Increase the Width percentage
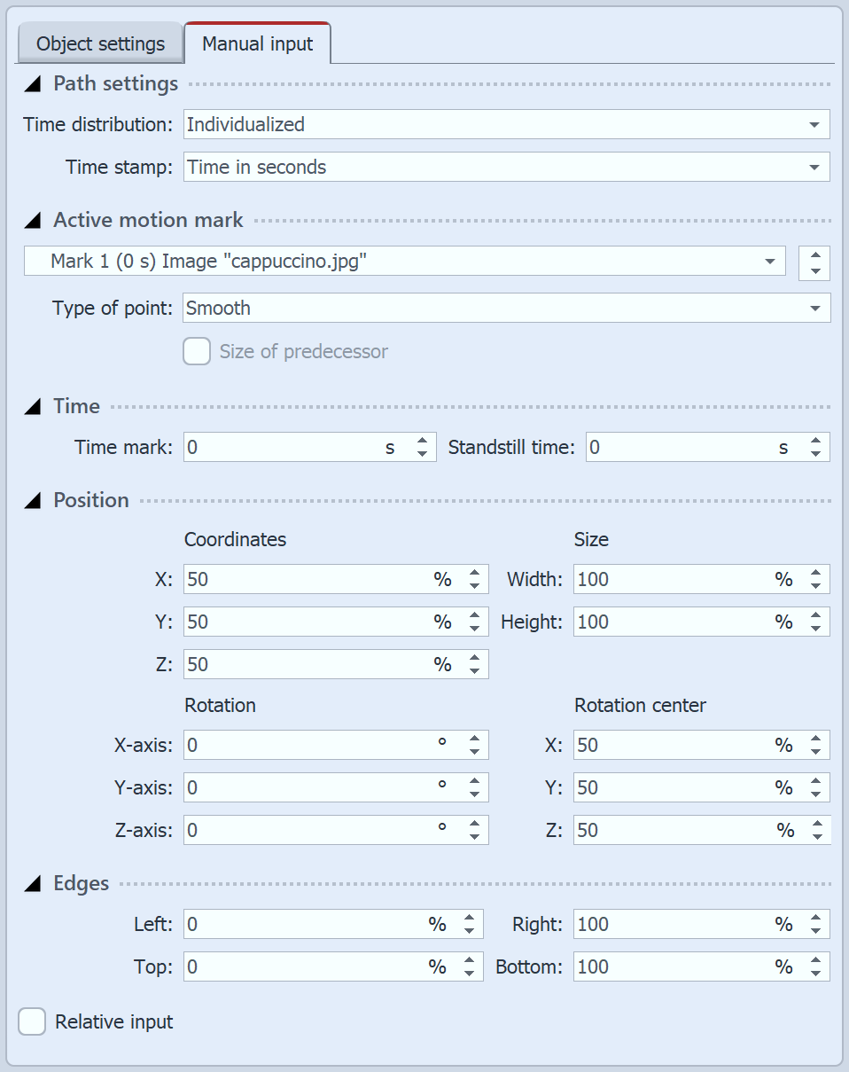This screenshot has width=849, height=1072. [x=816, y=573]
